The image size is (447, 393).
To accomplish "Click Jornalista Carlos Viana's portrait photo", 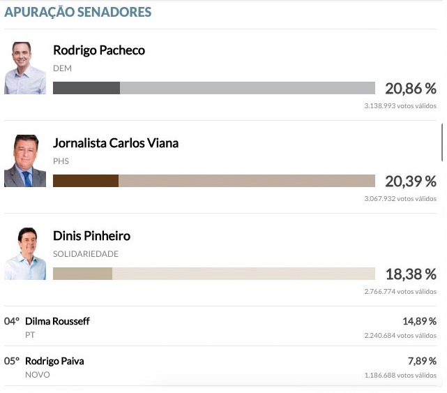I will coord(25,161).
